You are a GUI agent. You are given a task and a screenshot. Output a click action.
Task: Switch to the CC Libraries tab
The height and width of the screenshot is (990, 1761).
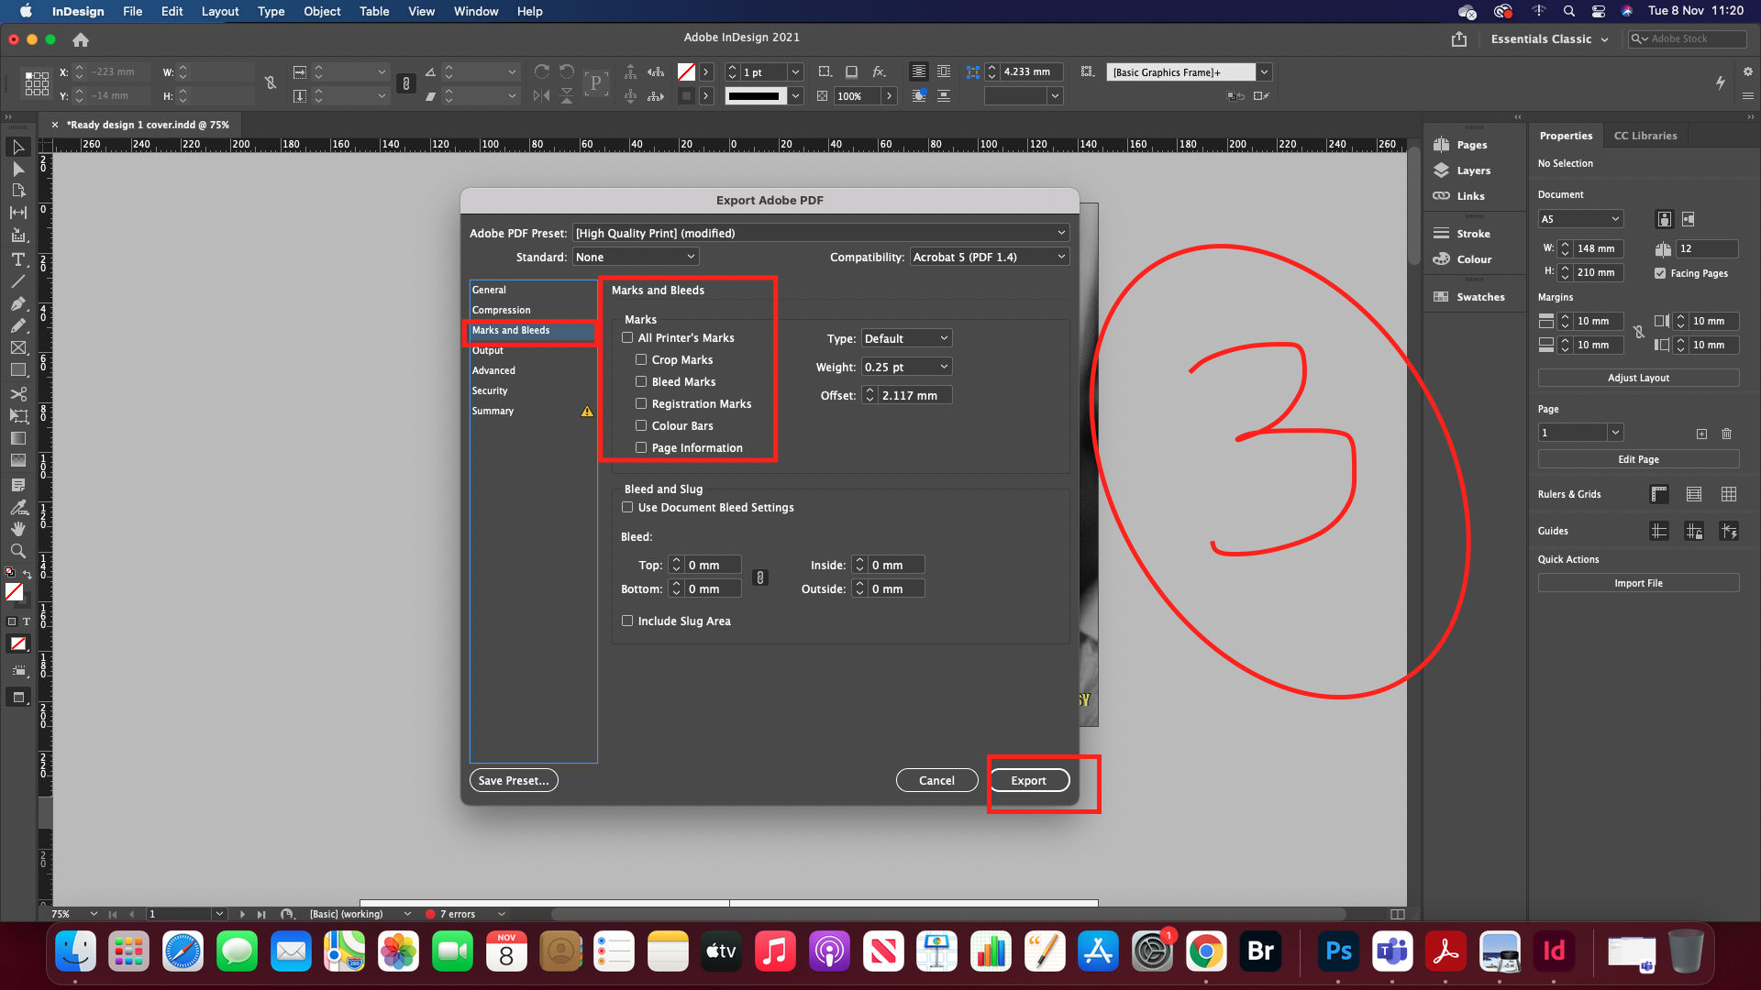(x=1645, y=136)
